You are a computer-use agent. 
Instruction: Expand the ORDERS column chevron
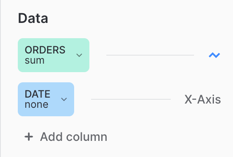(79, 55)
